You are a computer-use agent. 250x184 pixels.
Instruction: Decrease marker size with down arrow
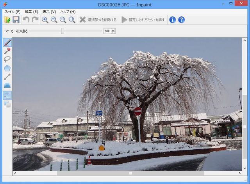click(x=113, y=32)
